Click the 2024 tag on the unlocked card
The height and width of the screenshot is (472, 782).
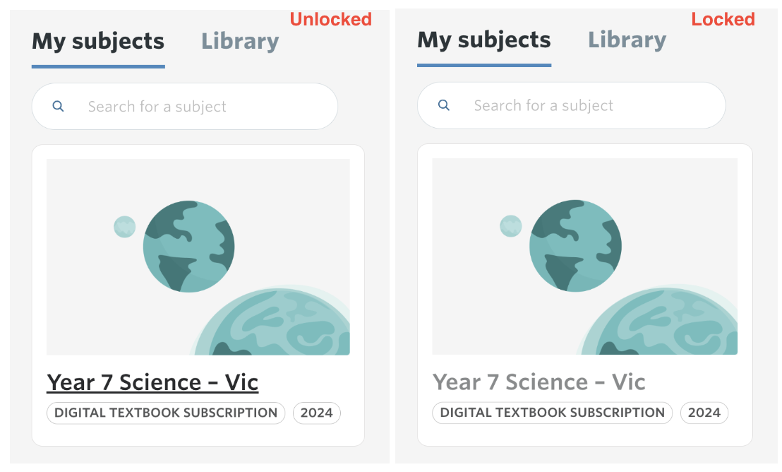tap(317, 413)
